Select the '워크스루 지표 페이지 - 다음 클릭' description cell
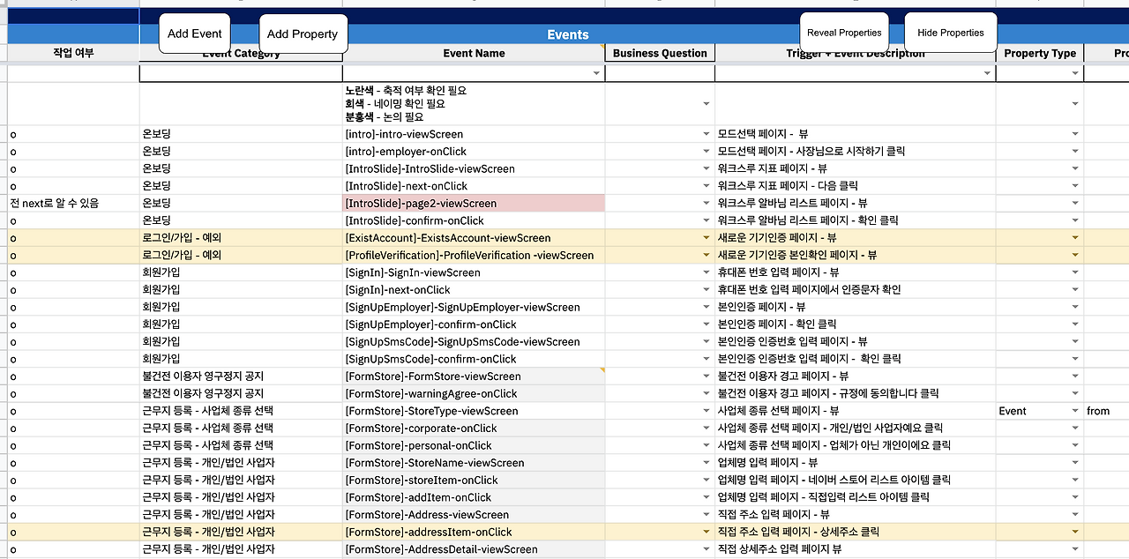 pyautogui.click(x=856, y=186)
